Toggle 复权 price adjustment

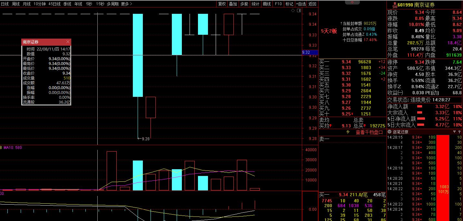[x=222, y=4]
